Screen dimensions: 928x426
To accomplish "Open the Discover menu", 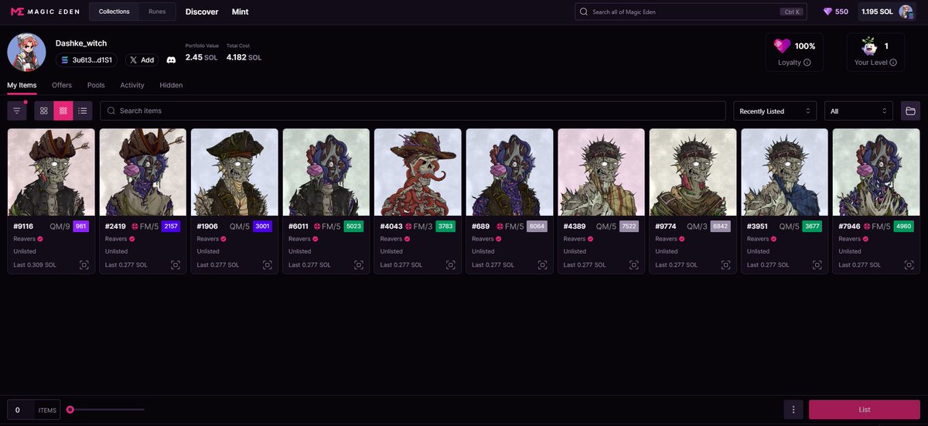I will (202, 12).
